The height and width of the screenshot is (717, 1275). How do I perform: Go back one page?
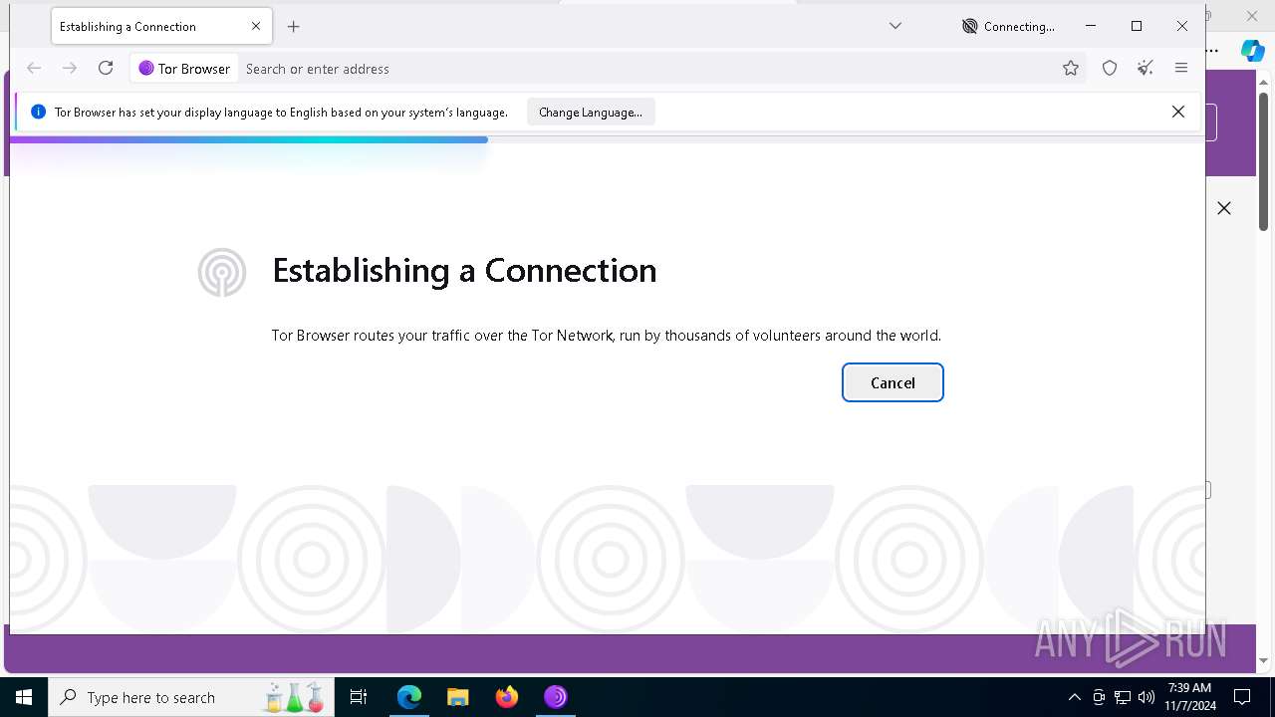[x=34, y=69]
